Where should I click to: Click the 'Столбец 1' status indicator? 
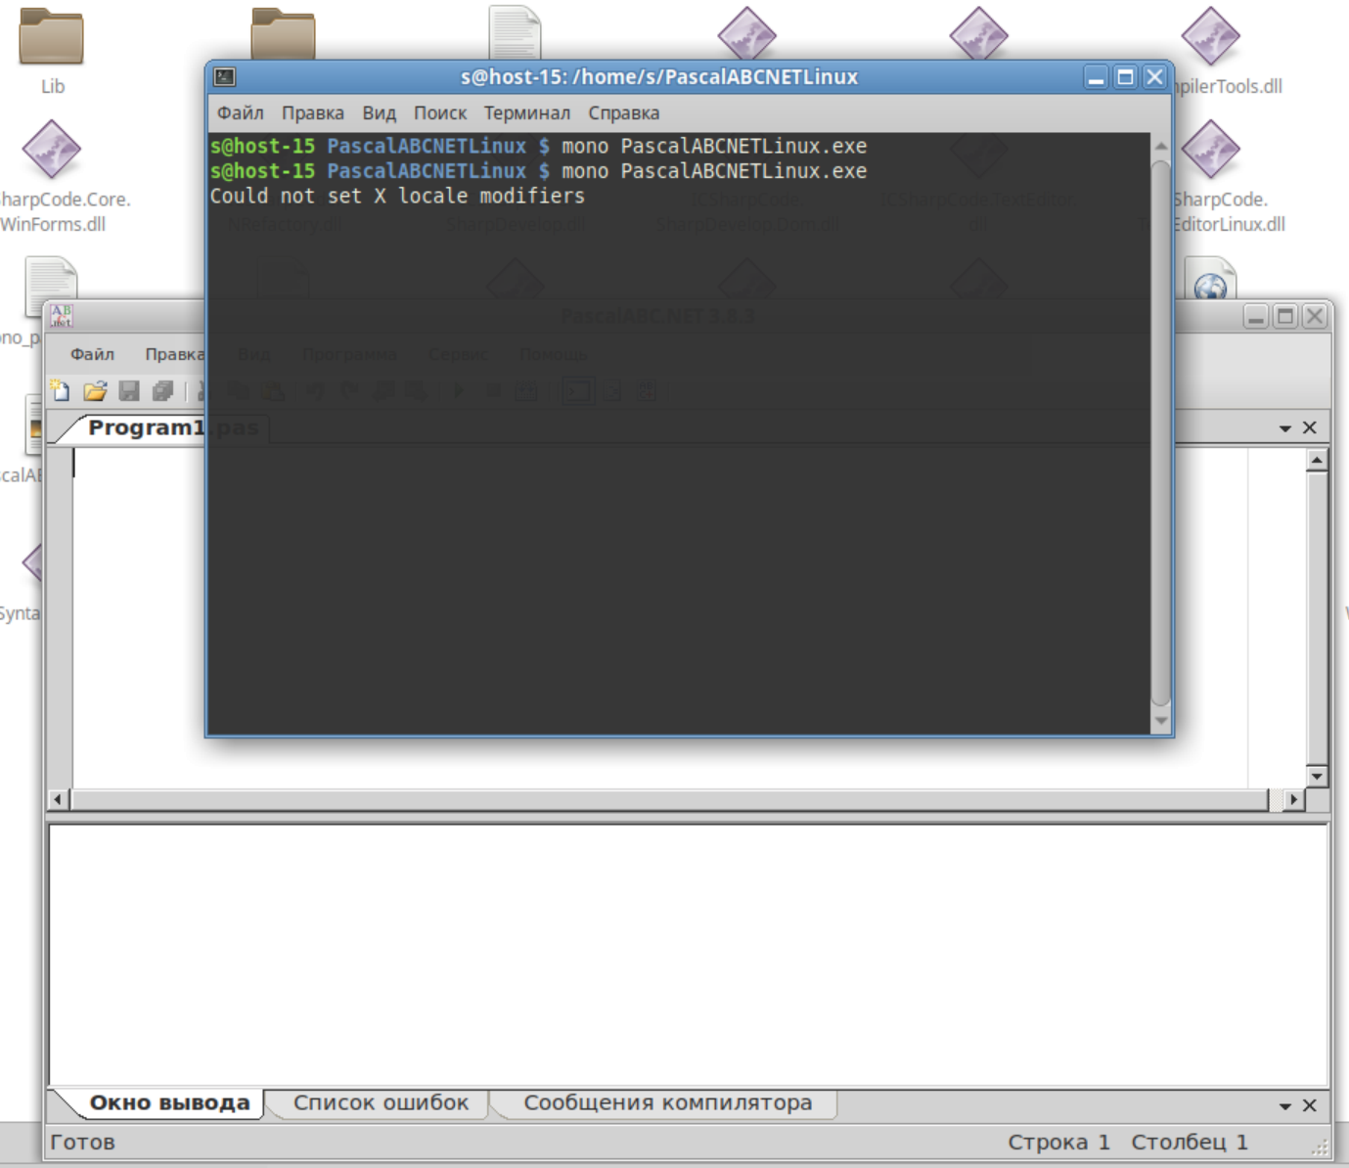pyautogui.click(x=1190, y=1142)
